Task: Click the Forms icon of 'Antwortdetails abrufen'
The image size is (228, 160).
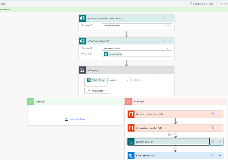Action: (x=82, y=41)
